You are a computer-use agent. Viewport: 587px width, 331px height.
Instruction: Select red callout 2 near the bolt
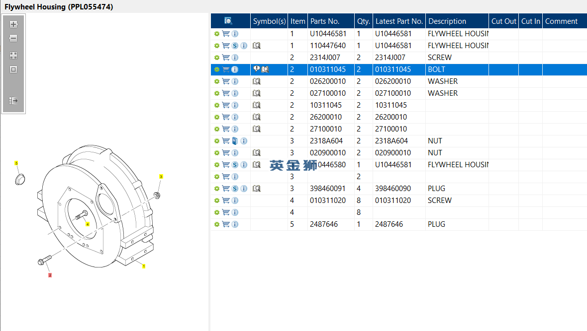50,275
